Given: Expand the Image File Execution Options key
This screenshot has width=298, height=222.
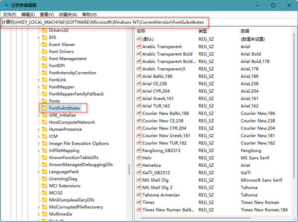Looking at the screenshot, I should 39,143.
